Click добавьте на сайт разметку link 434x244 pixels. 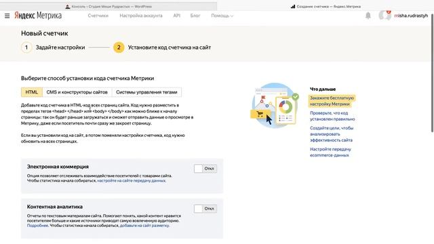click(x=144, y=226)
